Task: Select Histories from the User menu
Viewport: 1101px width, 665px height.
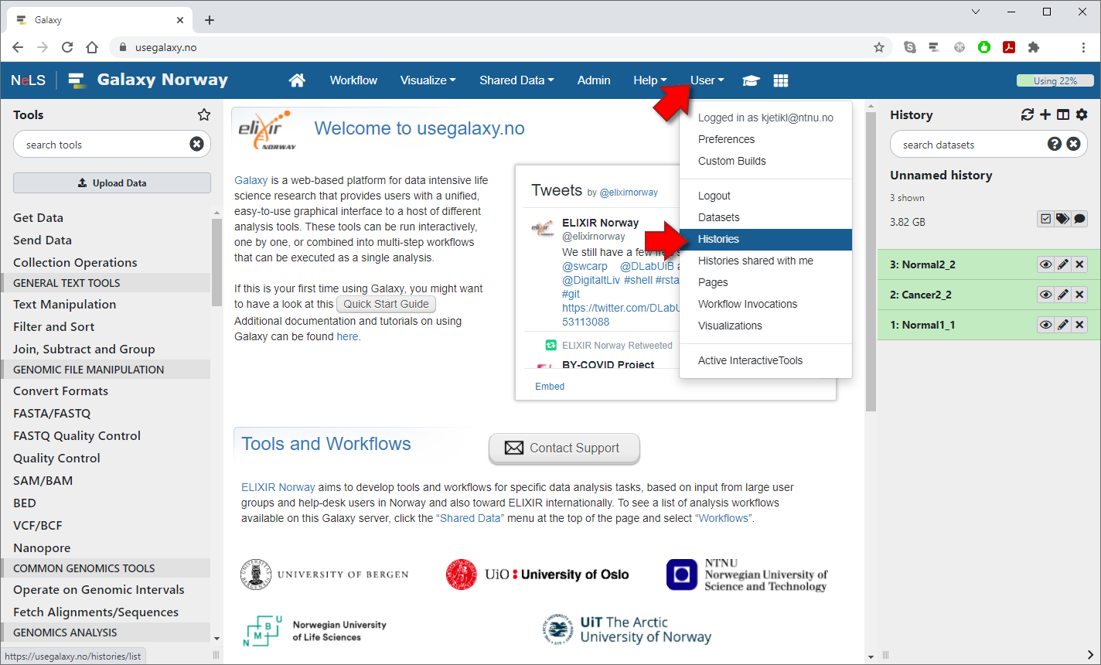Action: point(718,240)
